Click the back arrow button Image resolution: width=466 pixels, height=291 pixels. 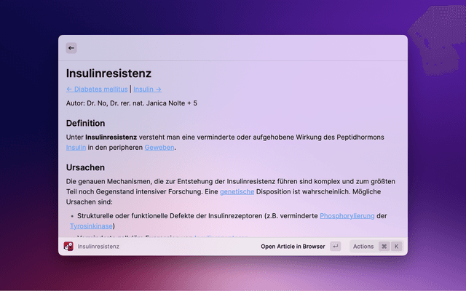coord(71,48)
